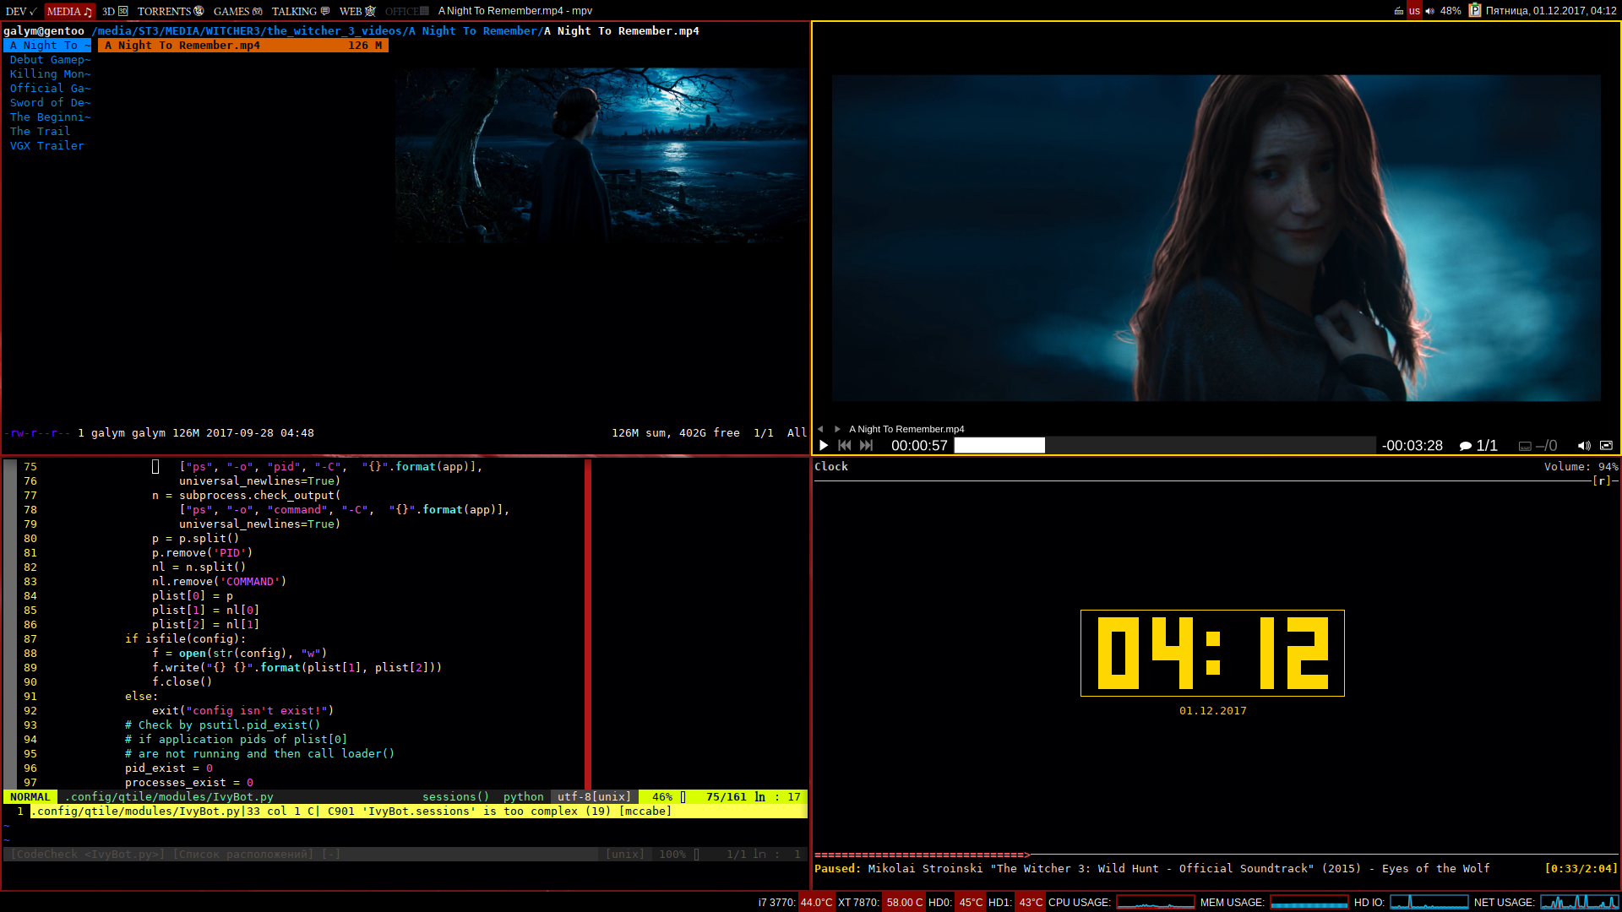Switch to the GAMES workspace

click(237, 11)
